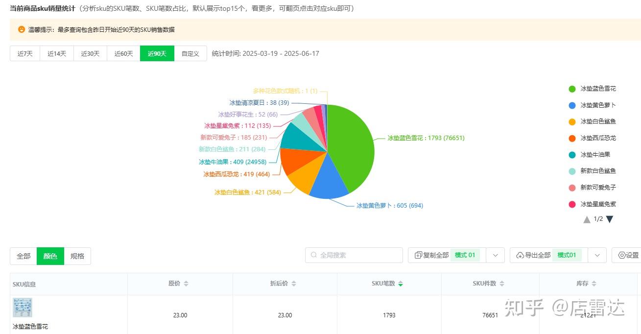Open the 自定义 custom date range option
641x334 pixels.
pyautogui.click(x=190, y=53)
